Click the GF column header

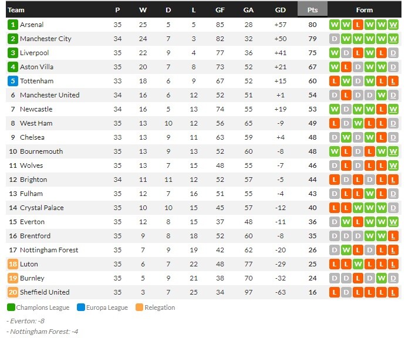(x=220, y=10)
